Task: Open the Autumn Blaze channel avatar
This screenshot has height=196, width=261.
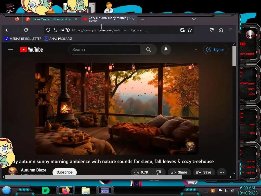Action: [13, 171]
